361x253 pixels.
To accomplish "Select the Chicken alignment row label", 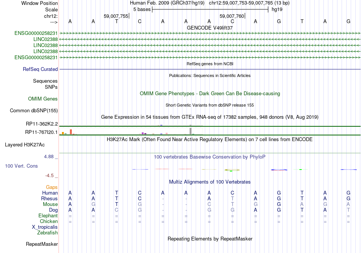I will pos(49,221).
